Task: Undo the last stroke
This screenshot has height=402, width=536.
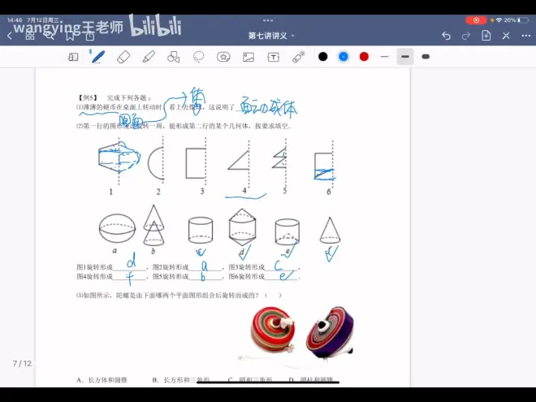Action: (x=446, y=36)
